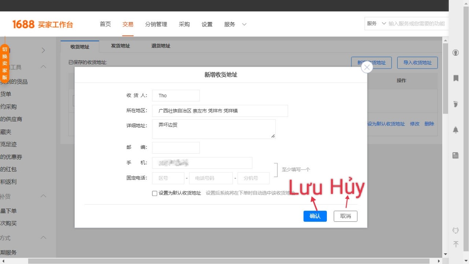Click the 取消 button
Viewport: 469px width, 264px height.
(x=346, y=216)
